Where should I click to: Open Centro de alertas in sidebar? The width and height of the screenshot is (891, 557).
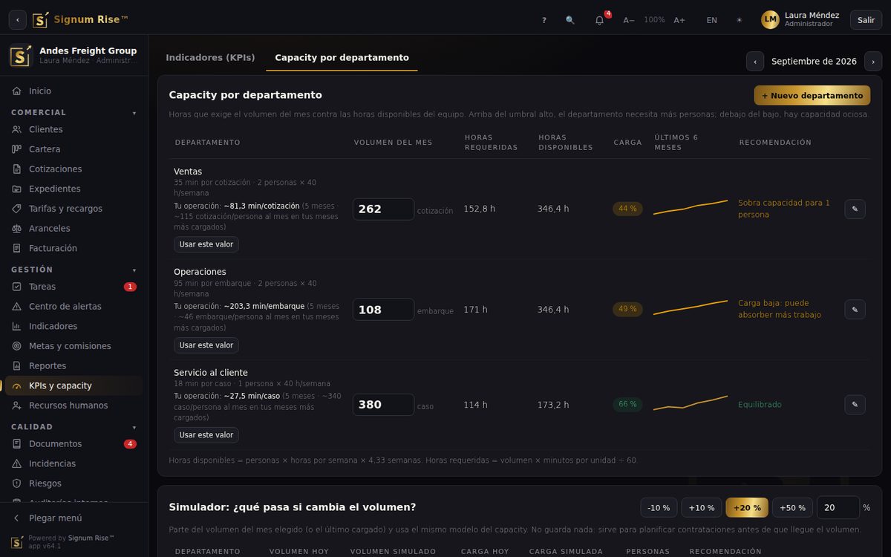coord(74,307)
